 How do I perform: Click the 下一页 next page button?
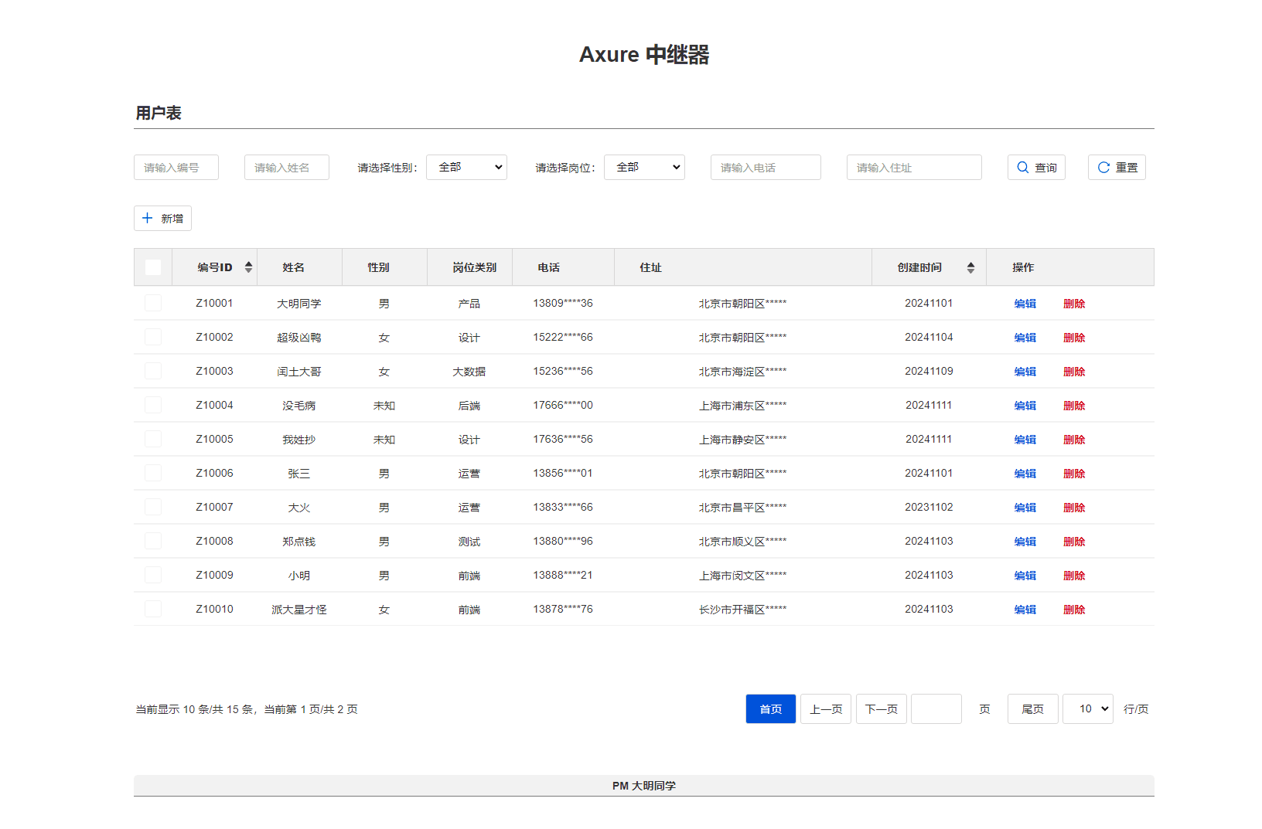point(882,709)
